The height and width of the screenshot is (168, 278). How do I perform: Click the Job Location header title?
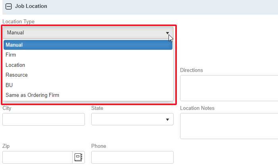pos(31,6)
